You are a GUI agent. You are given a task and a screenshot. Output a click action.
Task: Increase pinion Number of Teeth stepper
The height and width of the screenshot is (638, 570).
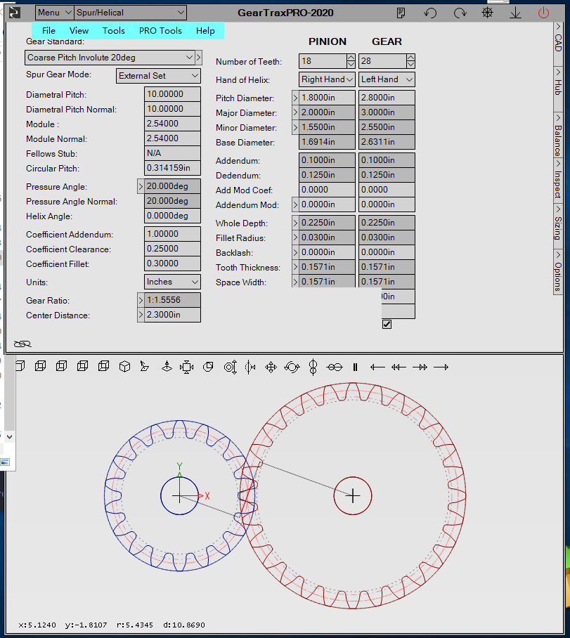coord(351,58)
